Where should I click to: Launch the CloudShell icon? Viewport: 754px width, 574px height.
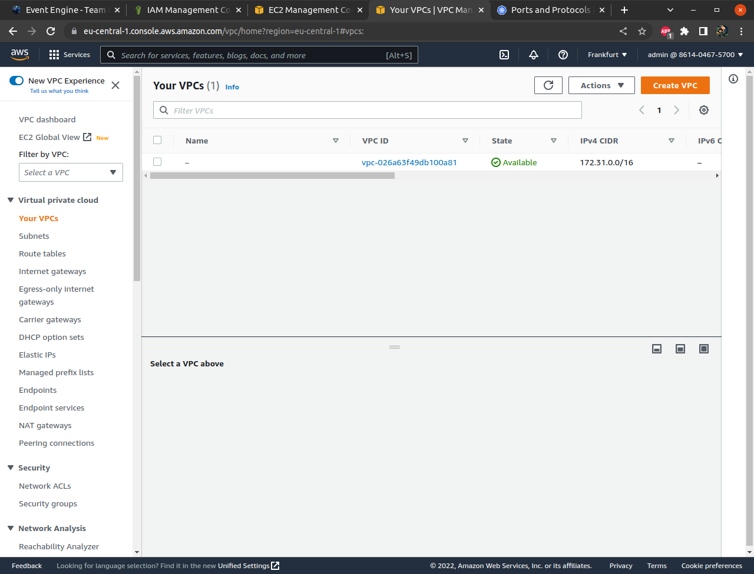click(504, 55)
